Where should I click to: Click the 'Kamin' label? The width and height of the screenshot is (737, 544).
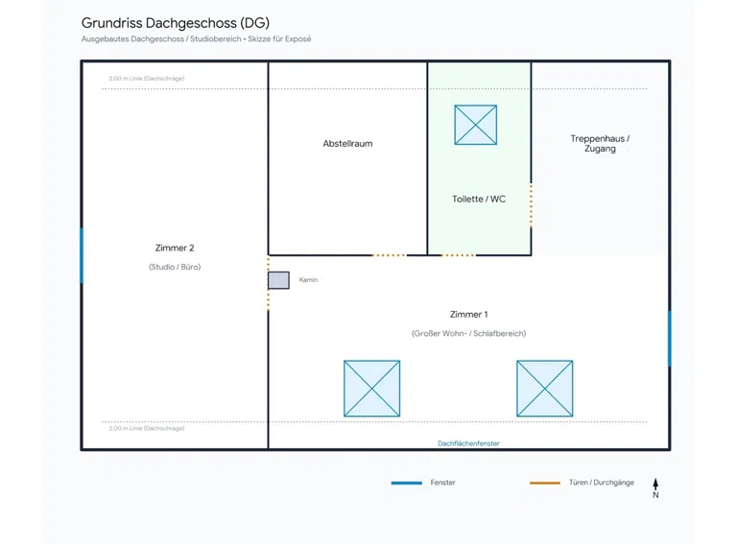[x=308, y=280]
